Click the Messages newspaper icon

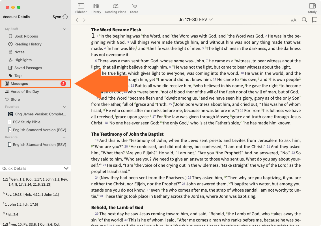point(7,83)
